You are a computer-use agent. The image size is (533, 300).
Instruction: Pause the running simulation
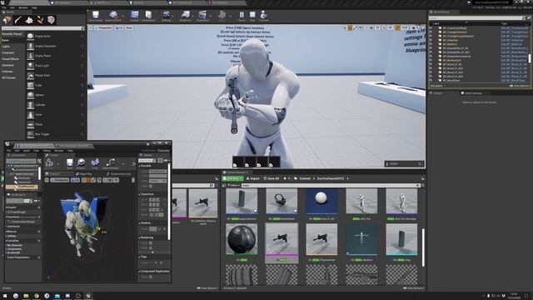[x=242, y=16]
